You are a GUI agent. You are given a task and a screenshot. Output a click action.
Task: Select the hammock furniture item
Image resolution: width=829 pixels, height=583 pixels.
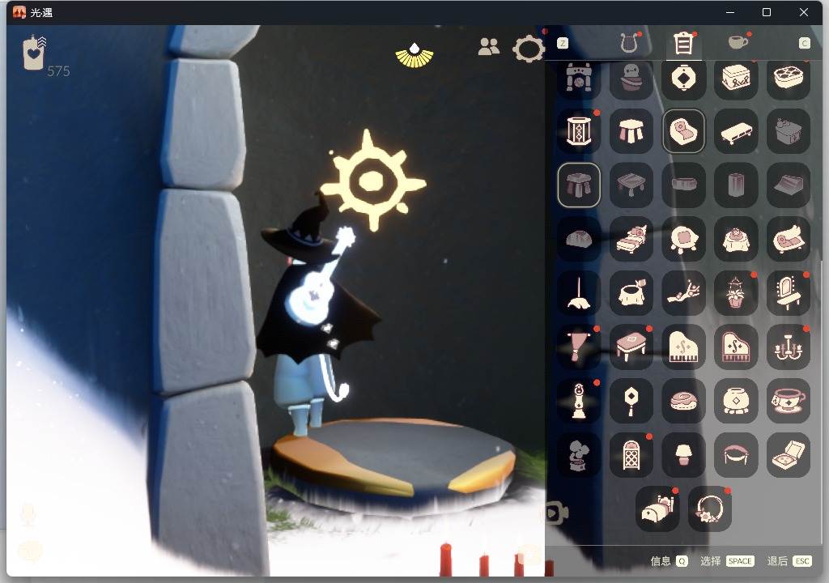click(x=736, y=454)
